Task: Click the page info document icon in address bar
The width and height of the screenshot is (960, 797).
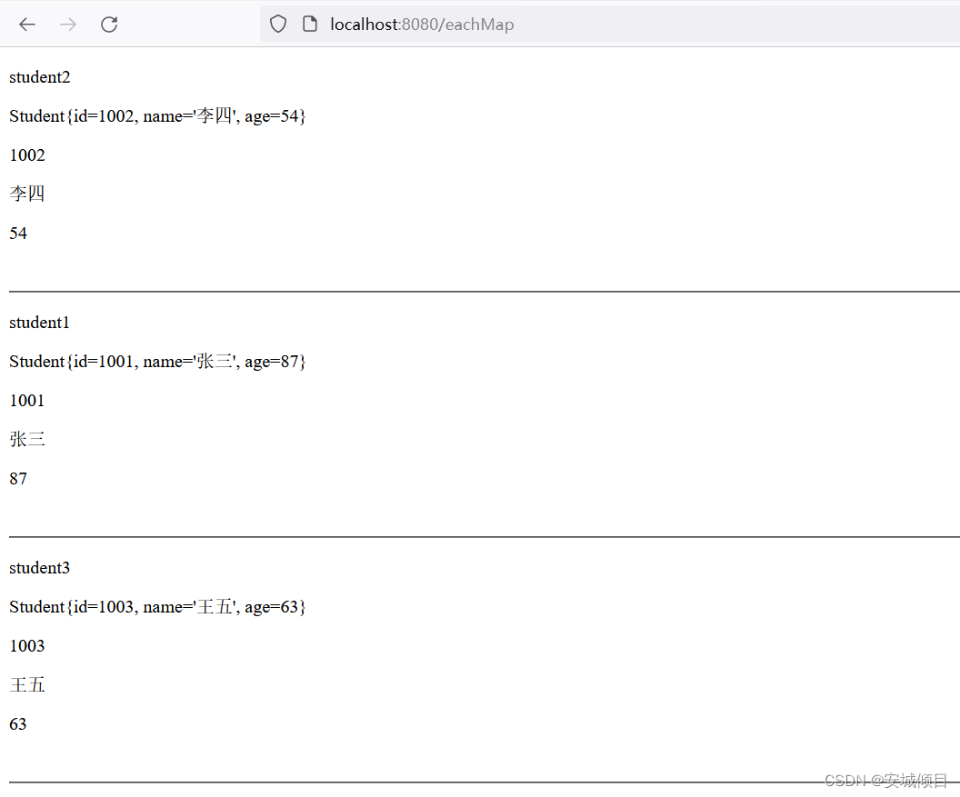Action: coord(310,24)
